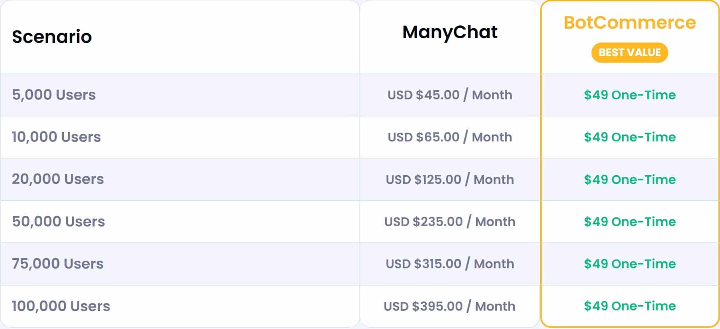Image resolution: width=720 pixels, height=329 pixels.
Task: Select the 100,000 Users row label
Action: (61, 306)
